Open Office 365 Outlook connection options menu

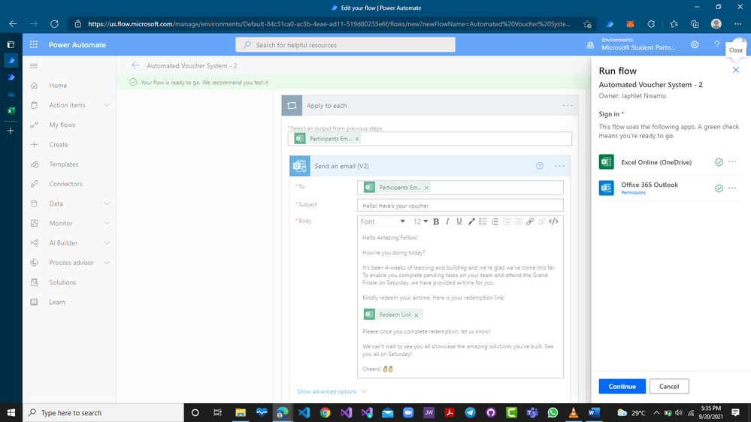(x=732, y=188)
